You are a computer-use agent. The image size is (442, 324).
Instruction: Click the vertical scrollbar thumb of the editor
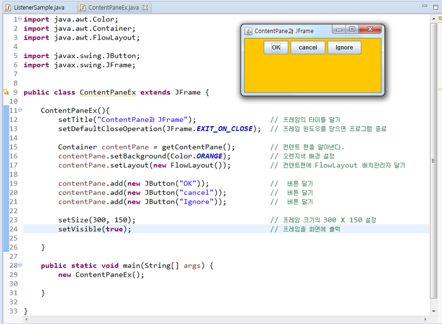[x=434, y=161]
